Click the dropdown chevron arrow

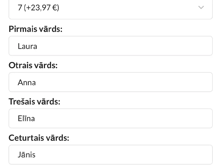[201, 7]
